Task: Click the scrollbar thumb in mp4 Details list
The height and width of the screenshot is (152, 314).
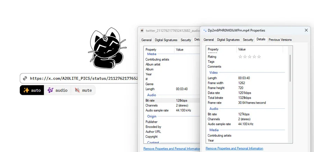Action: click(x=290, y=68)
